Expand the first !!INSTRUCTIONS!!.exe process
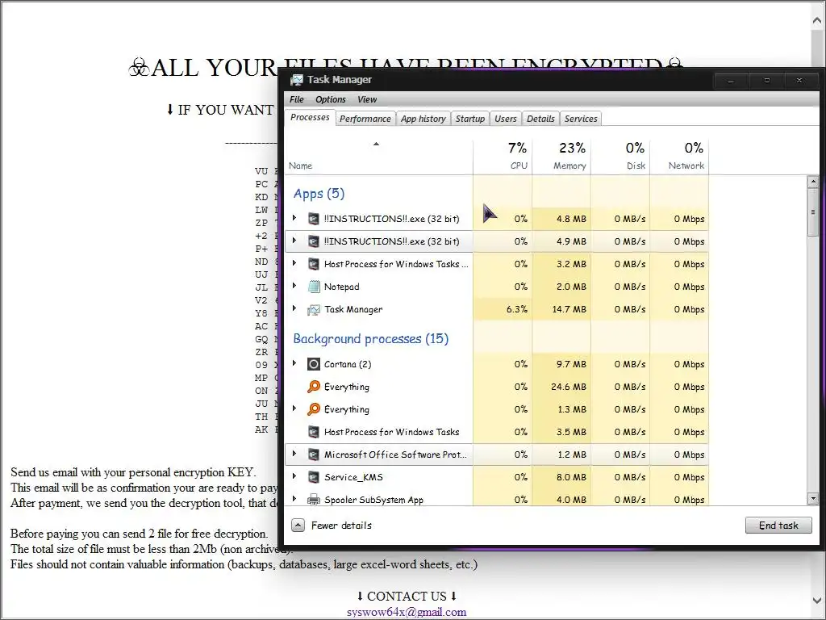Screen dimensions: 826x620 (294, 218)
